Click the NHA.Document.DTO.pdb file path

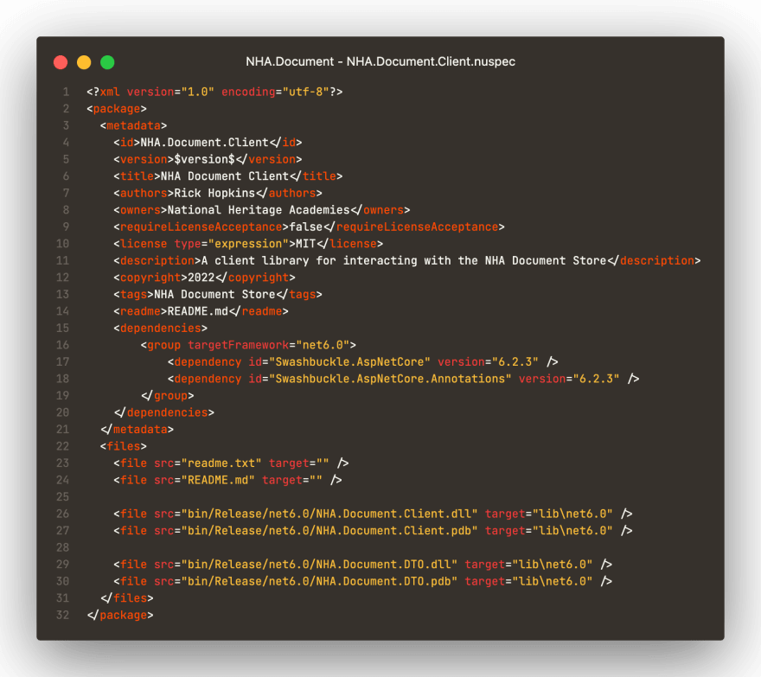319,581
